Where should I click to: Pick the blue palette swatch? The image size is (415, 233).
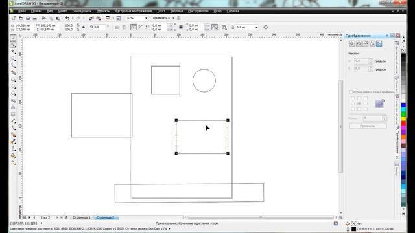(403, 105)
